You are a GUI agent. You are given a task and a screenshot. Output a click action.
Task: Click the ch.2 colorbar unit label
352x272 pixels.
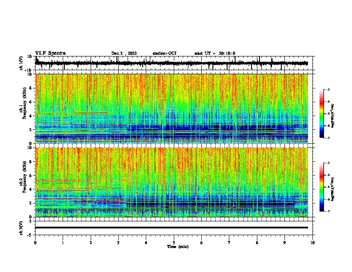pyautogui.click(x=333, y=189)
